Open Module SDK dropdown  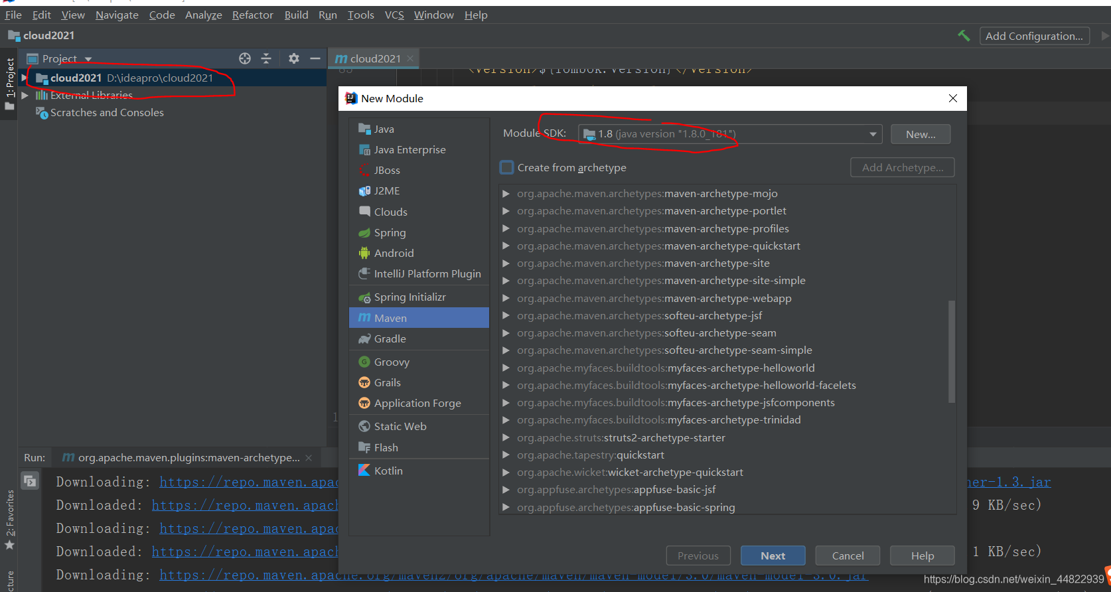[x=730, y=134]
